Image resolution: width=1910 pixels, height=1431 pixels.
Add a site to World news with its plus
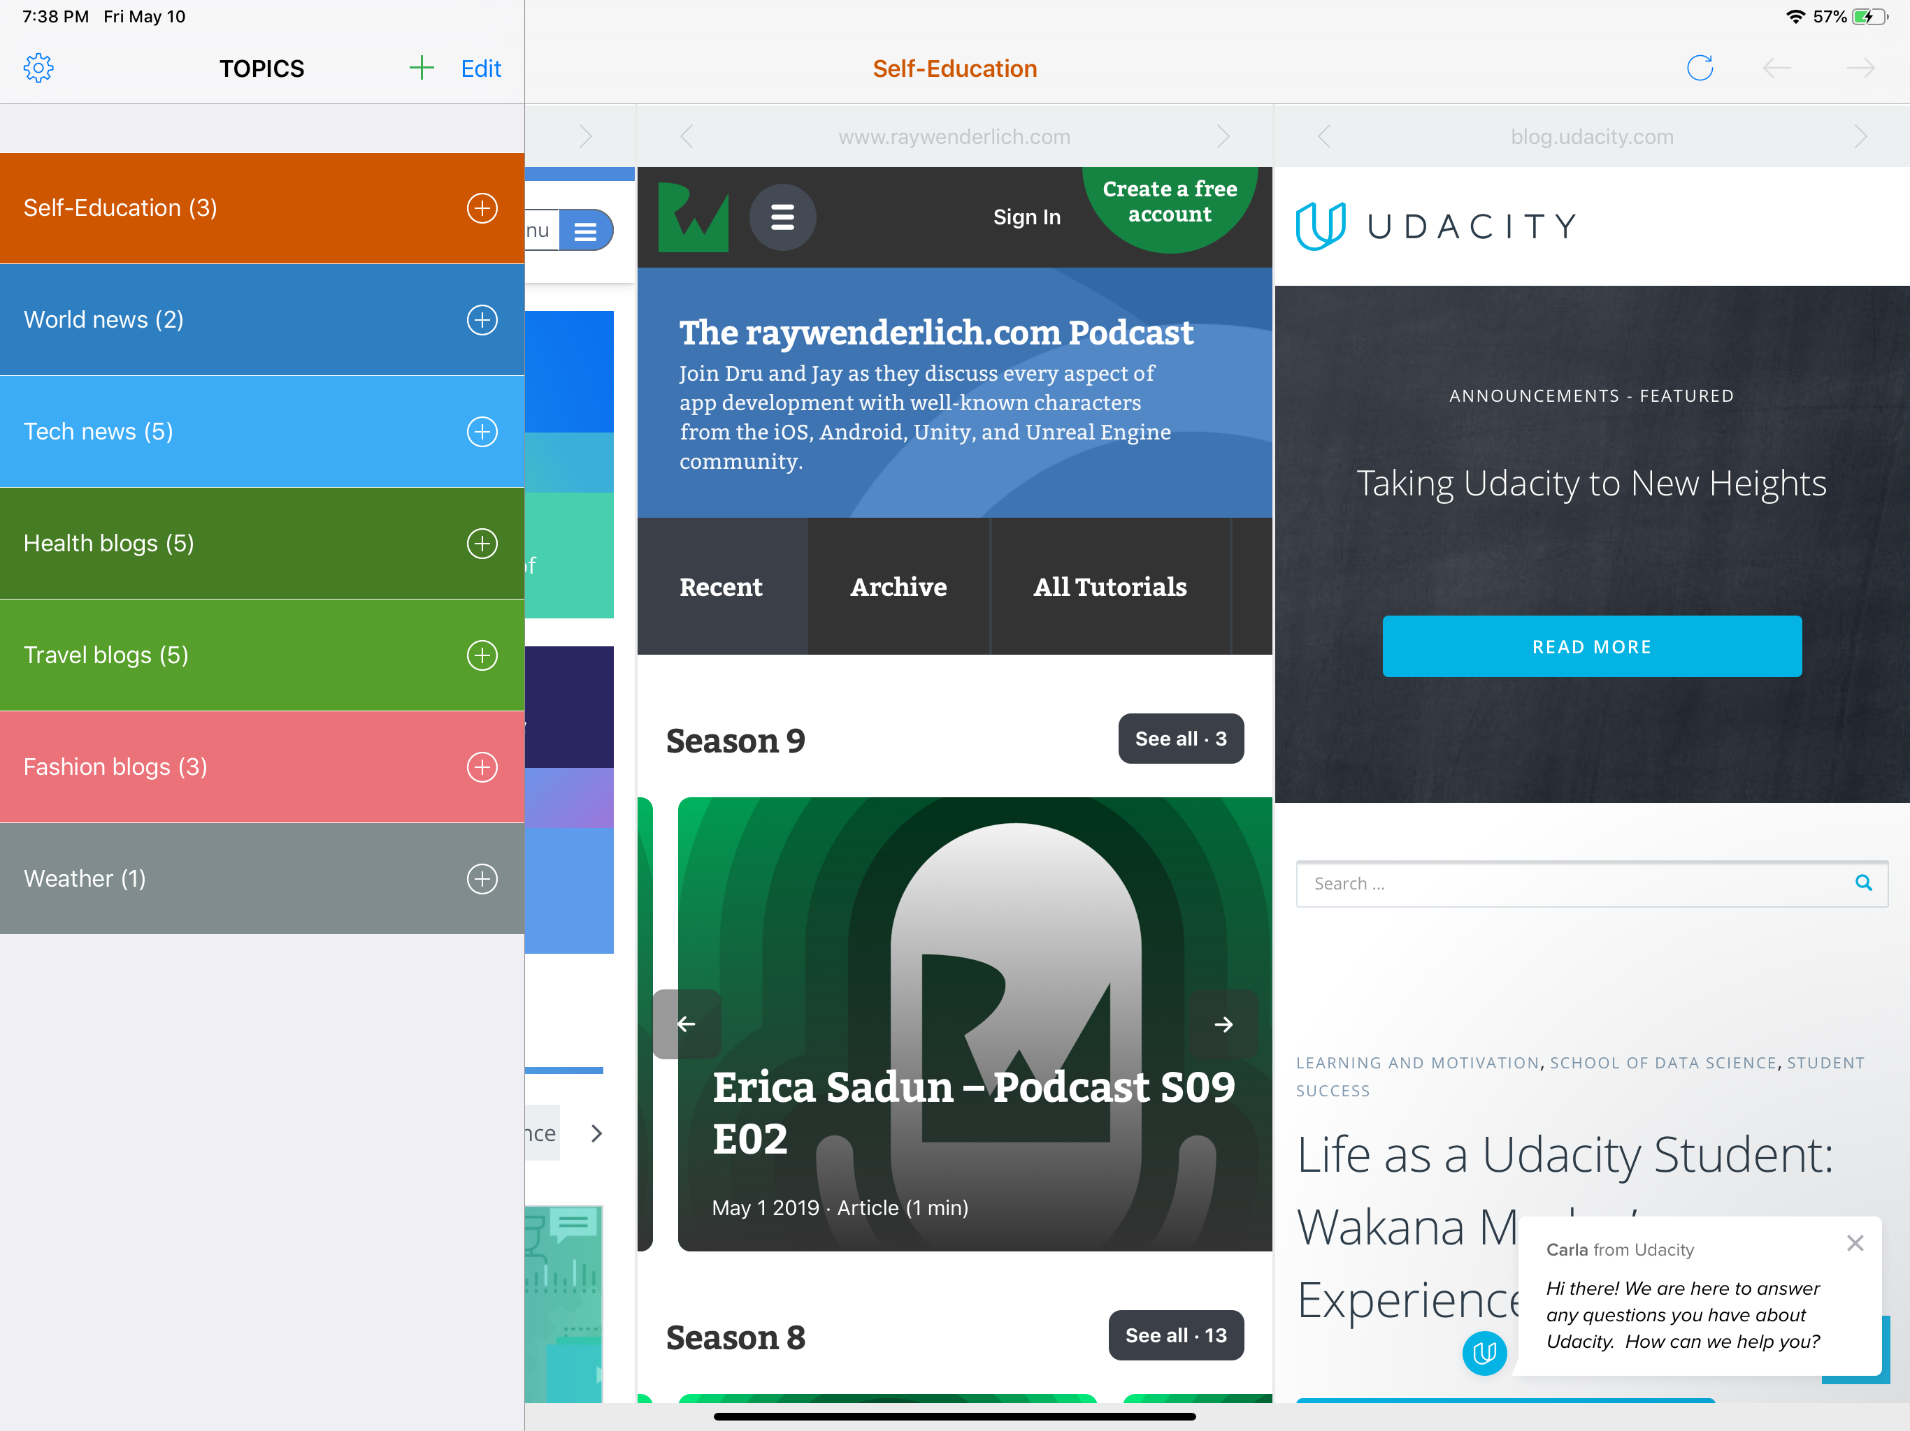point(482,319)
